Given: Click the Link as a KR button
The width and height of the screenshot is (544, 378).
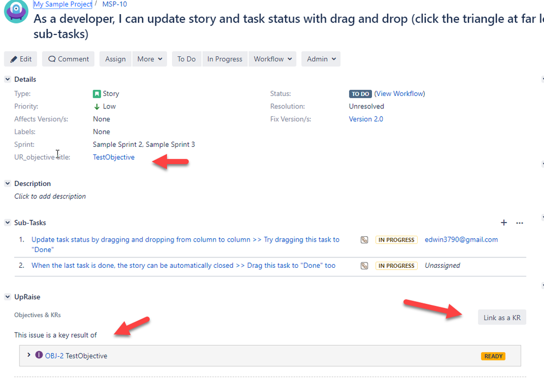Looking at the screenshot, I should point(502,317).
